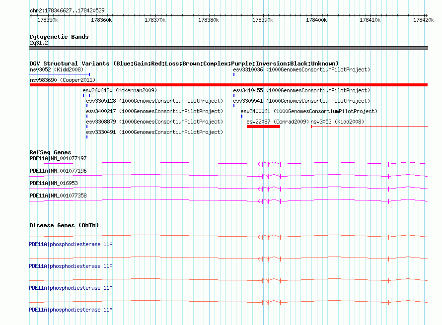Click the gray 2q31.2 cytogenetic band bar
This screenshot has height=325, width=442.
click(x=228, y=48)
